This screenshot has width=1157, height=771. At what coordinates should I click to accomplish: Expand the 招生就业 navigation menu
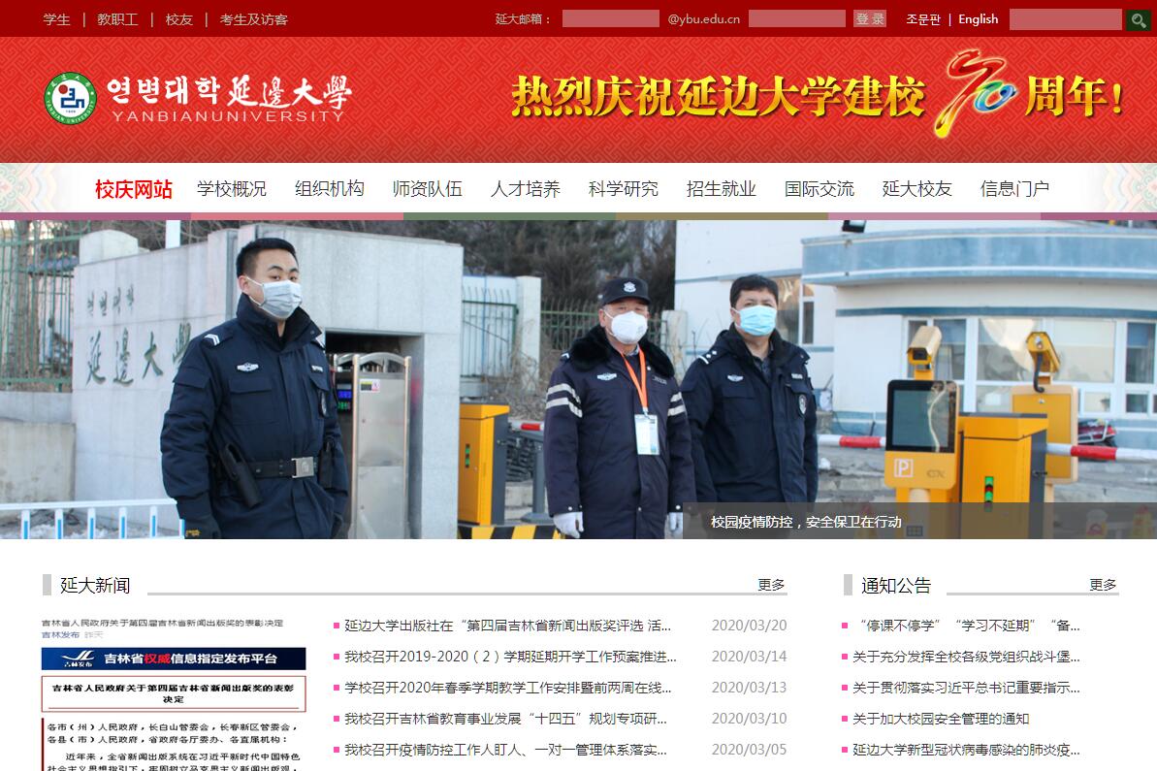[721, 189]
